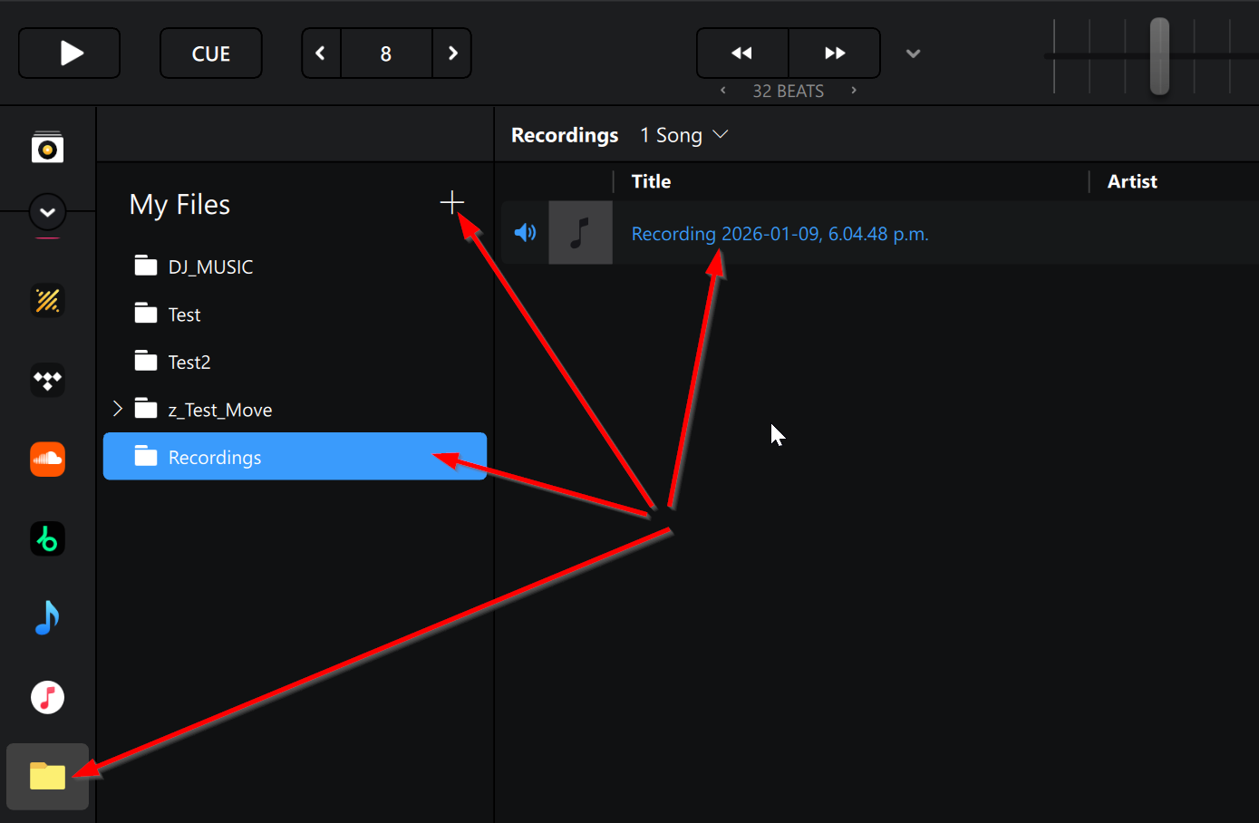
Task: Click the speaker icon on the recording
Action: pos(525,233)
